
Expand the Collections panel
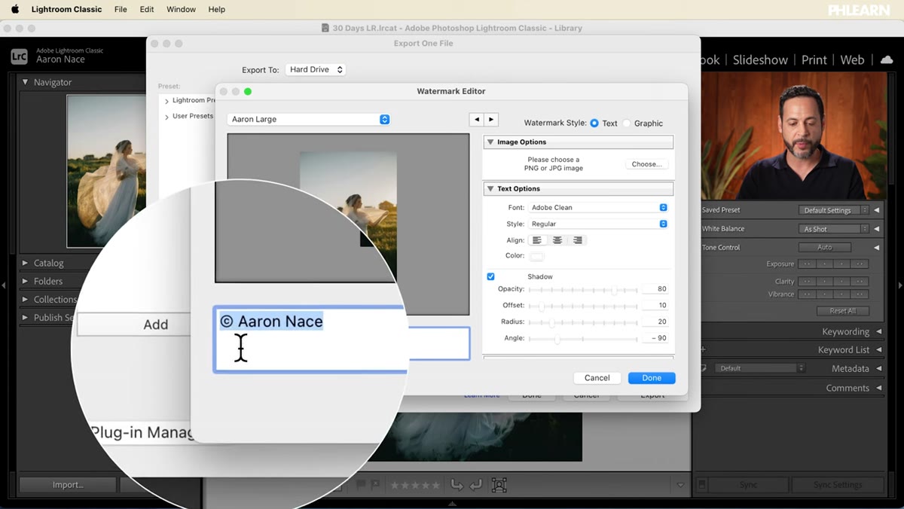tap(25, 299)
